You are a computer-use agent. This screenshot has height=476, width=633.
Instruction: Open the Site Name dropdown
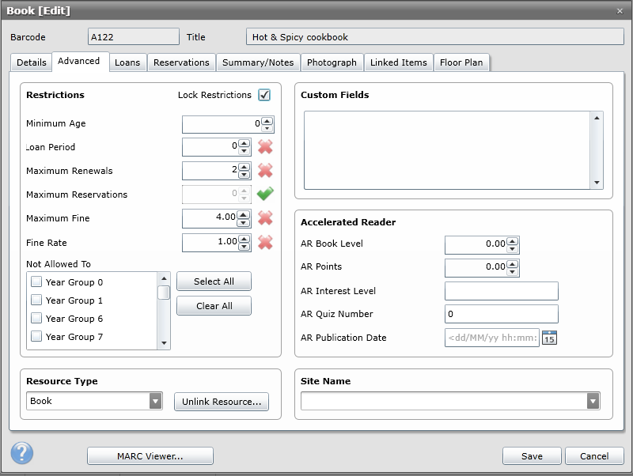click(593, 401)
